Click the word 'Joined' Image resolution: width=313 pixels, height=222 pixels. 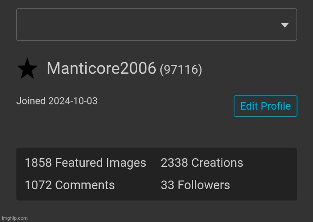31,101
